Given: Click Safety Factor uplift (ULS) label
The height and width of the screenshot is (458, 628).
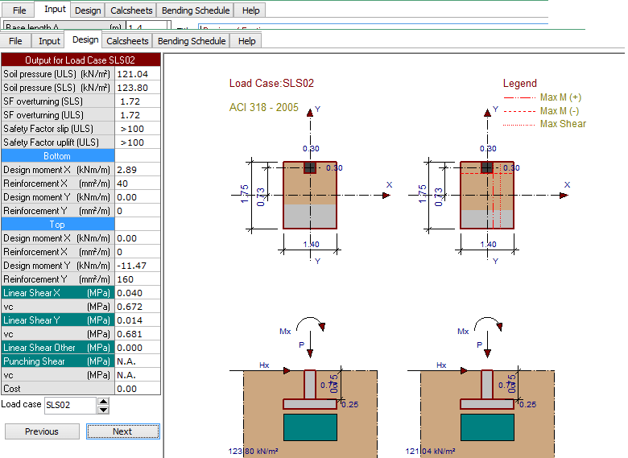Looking at the screenshot, I should [58, 142].
